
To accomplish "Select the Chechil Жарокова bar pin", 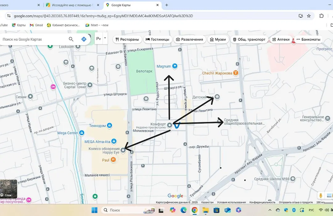I will tap(236, 73).
